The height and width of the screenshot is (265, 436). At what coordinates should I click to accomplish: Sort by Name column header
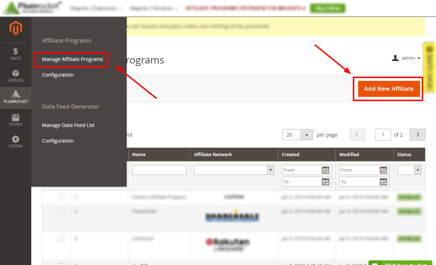click(x=159, y=155)
